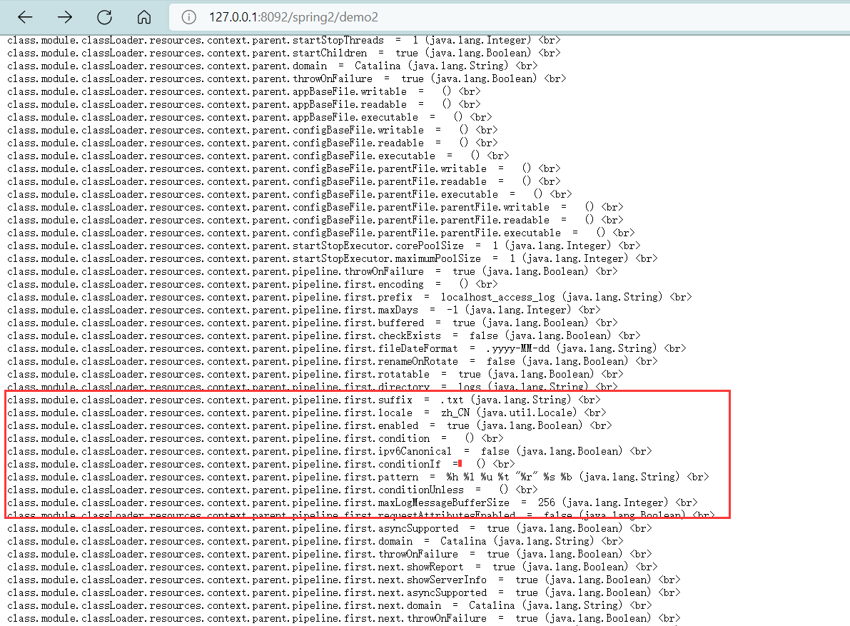850x626 pixels.
Task: Click the browser Forward arrow
Action: (x=65, y=16)
